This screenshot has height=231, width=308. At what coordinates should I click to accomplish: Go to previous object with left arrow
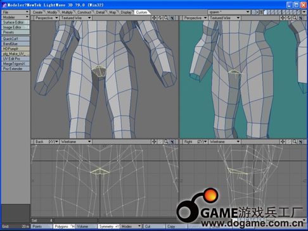(x=253, y=12)
